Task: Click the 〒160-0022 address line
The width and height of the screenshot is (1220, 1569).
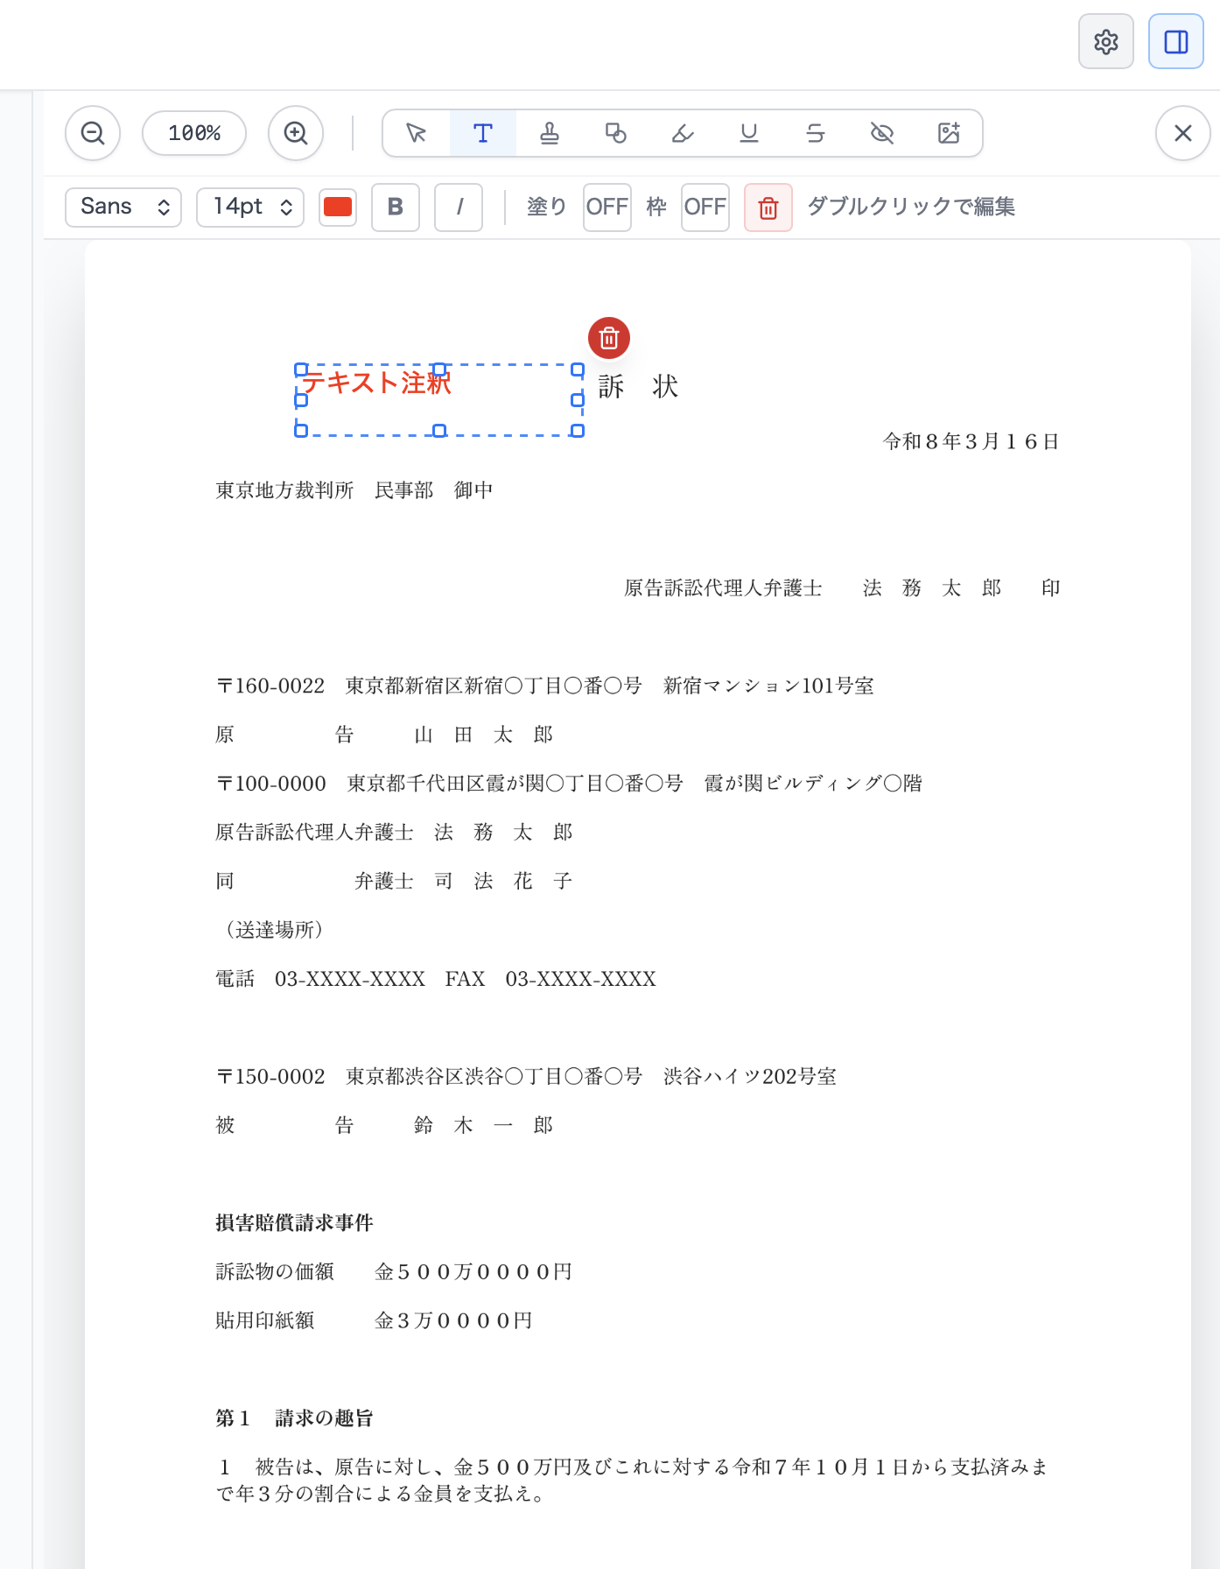Action: [x=544, y=686]
